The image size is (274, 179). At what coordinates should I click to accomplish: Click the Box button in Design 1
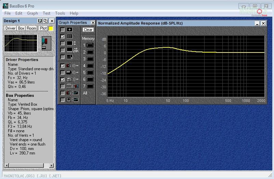tap(21, 28)
